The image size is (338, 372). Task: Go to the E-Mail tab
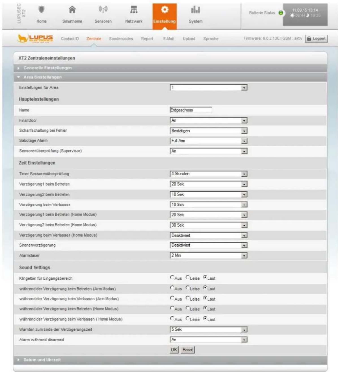click(x=168, y=39)
